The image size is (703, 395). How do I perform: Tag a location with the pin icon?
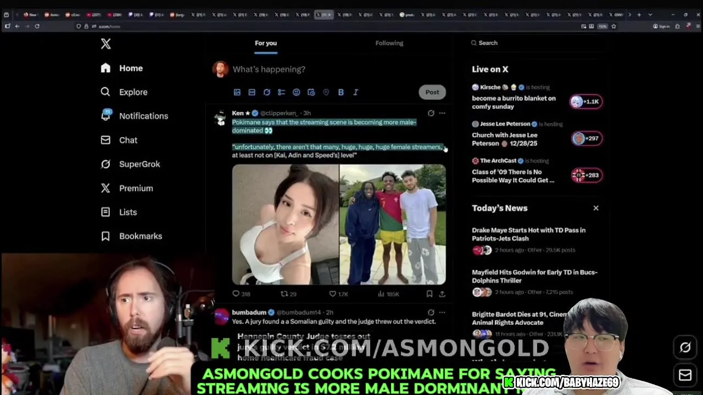[326, 92]
